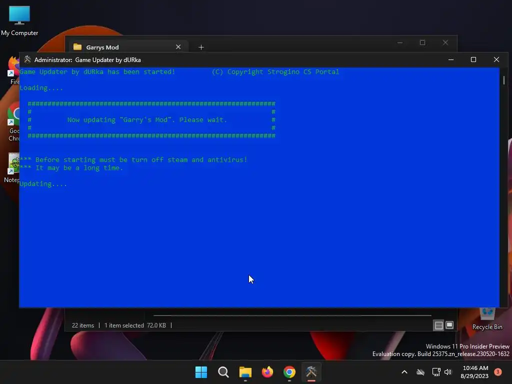
Task: Click the Game Updater console vertical scrollbar
Action: coord(504,80)
